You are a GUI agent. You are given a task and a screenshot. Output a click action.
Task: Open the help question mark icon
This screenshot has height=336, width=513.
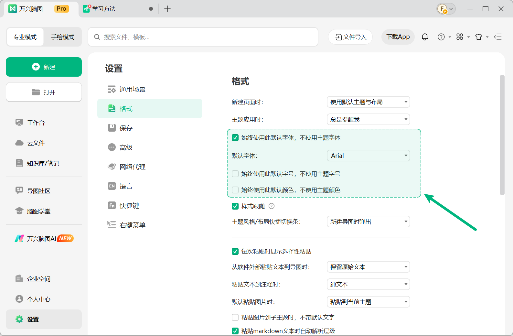[441, 37]
